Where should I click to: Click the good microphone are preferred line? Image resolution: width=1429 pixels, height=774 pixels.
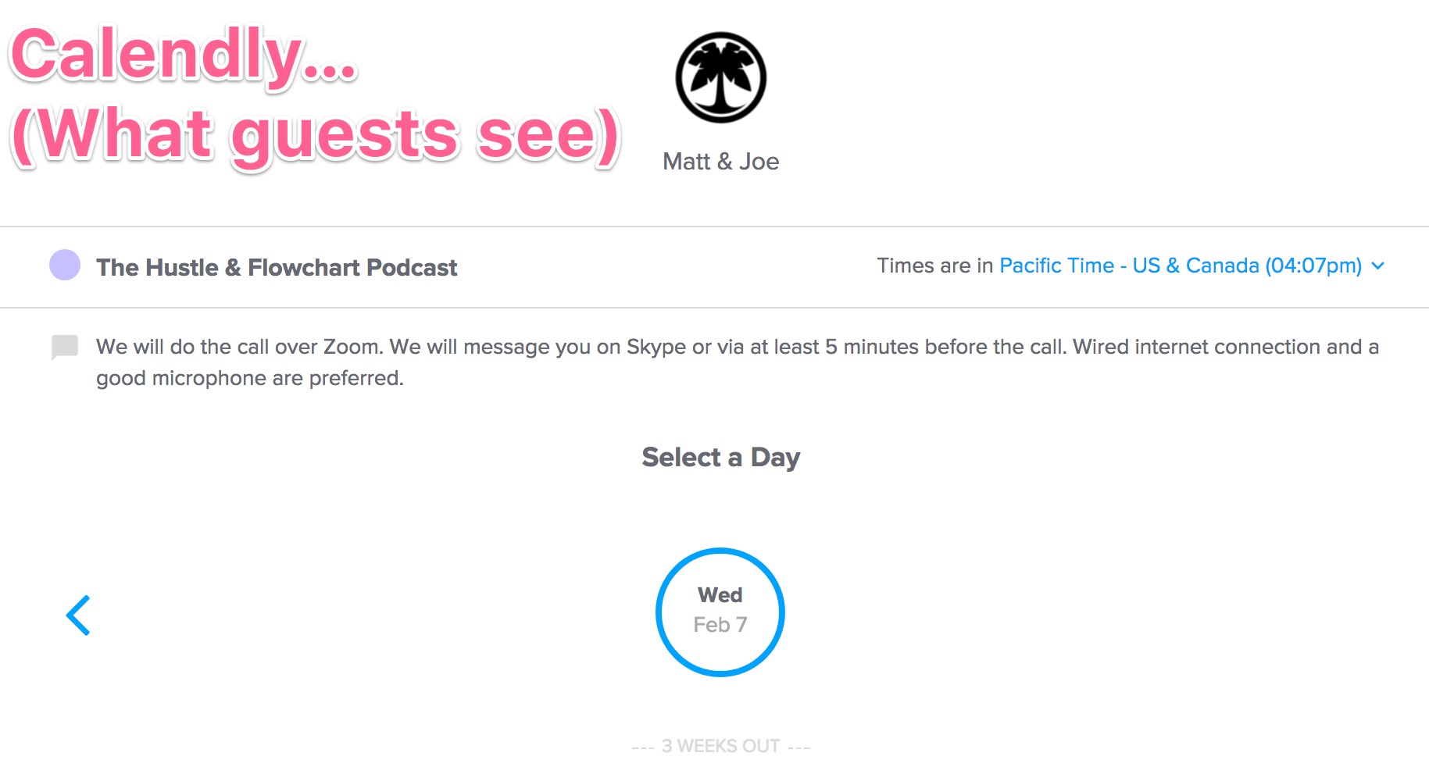click(x=250, y=378)
